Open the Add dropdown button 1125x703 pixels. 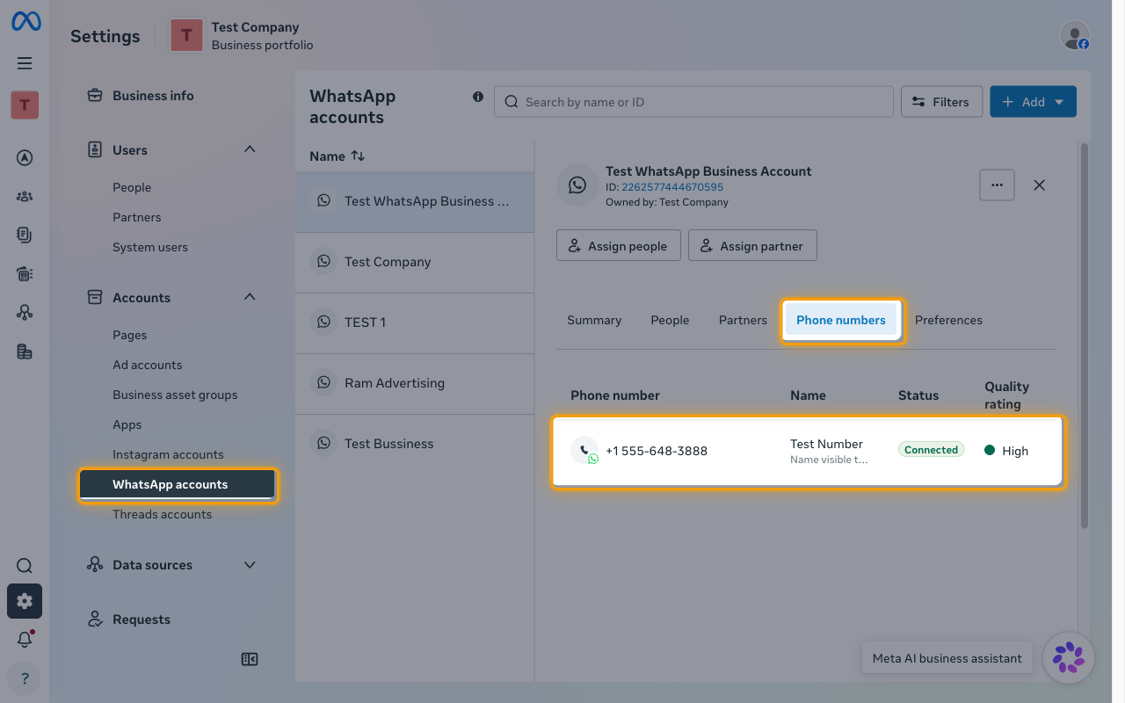(x=1033, y=102)
